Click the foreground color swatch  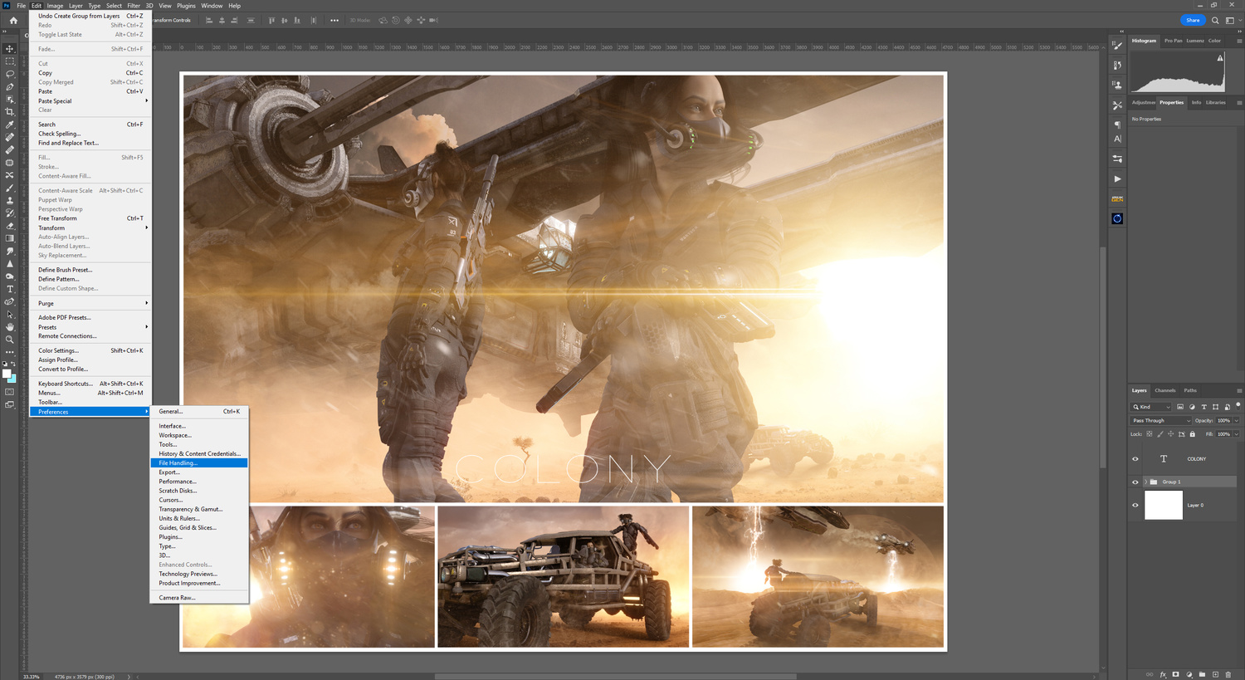coord(7,374)
